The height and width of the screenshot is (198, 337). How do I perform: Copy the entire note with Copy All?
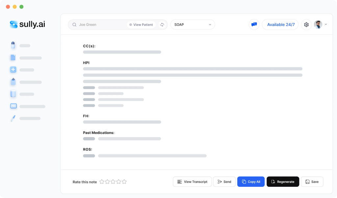251,181
